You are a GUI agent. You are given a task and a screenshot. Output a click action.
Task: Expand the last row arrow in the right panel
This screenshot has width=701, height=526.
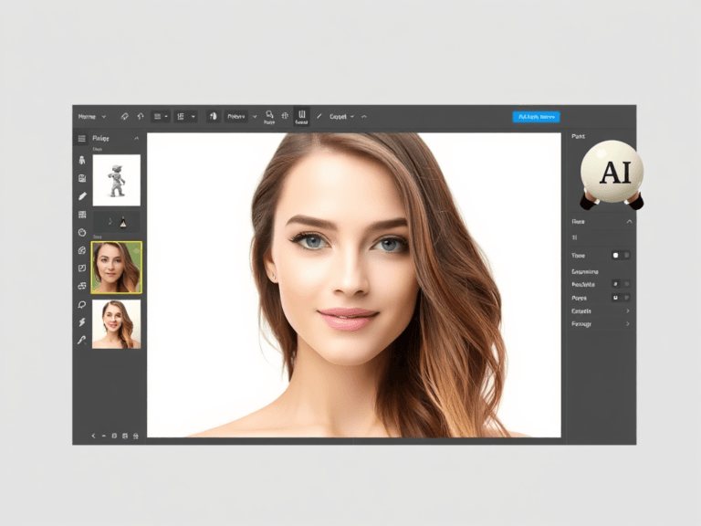628,324
